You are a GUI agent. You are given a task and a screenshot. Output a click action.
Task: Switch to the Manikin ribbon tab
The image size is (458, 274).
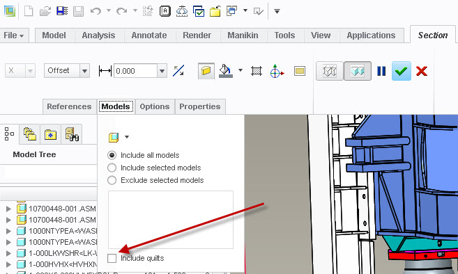(243, 35)
